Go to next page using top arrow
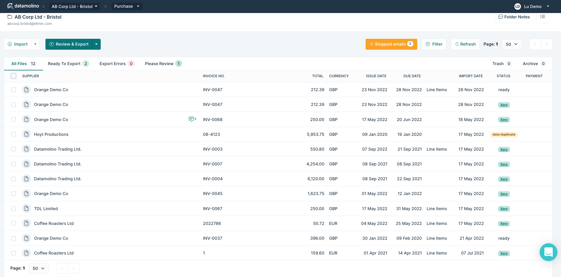Screen dimensions: 561x277 pyautogui.click(x=547, y=44)
